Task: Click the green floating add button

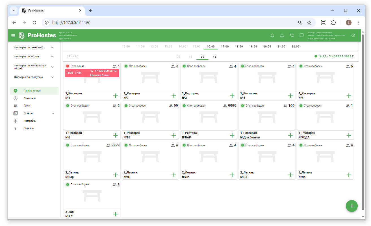Action: [352, 206]
